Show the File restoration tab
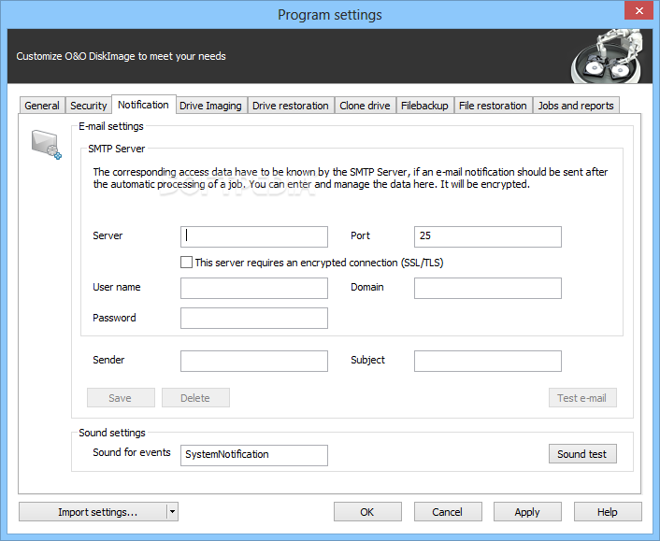The width and height of the screenshot is (660, 541). coord(493,106)
